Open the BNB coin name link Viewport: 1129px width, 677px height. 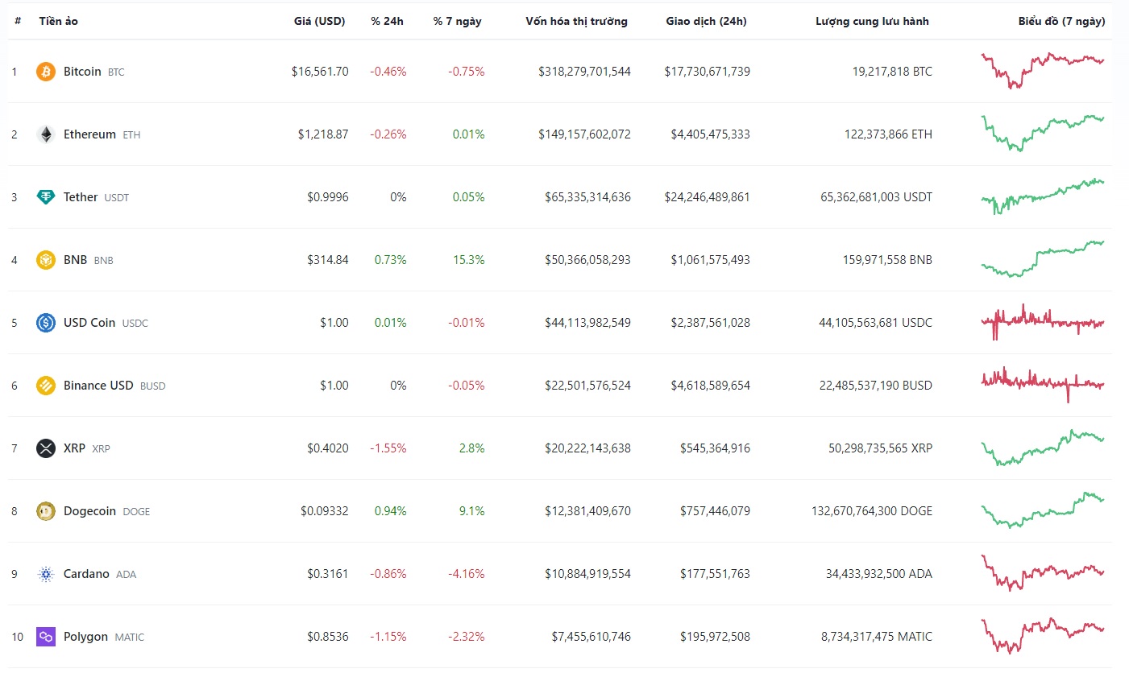click(75, 260)
